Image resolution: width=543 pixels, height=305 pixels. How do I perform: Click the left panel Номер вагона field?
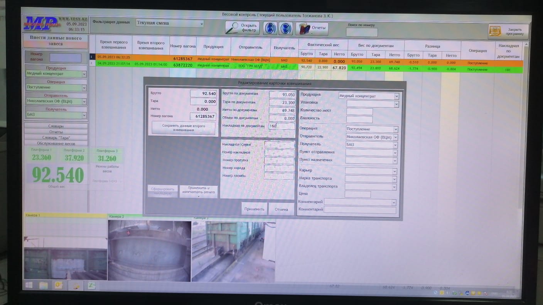pyautogui.click(x=66, y=58)
